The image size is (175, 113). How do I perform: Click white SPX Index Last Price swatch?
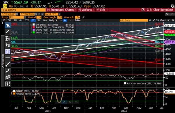[33, 25]
